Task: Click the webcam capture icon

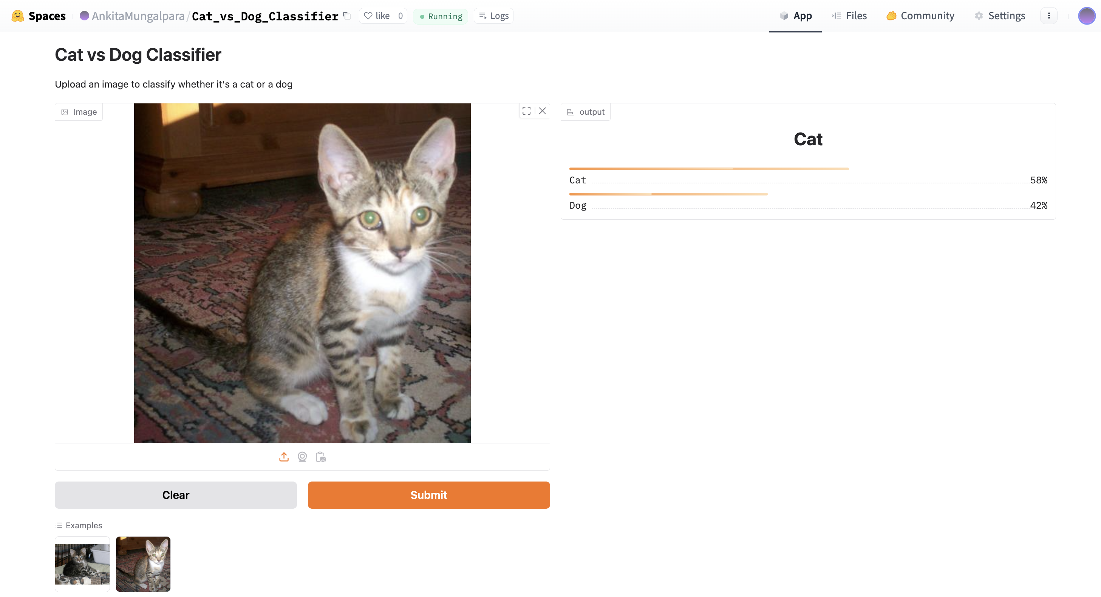Action: pyautogui.click(x=302, y=457)
